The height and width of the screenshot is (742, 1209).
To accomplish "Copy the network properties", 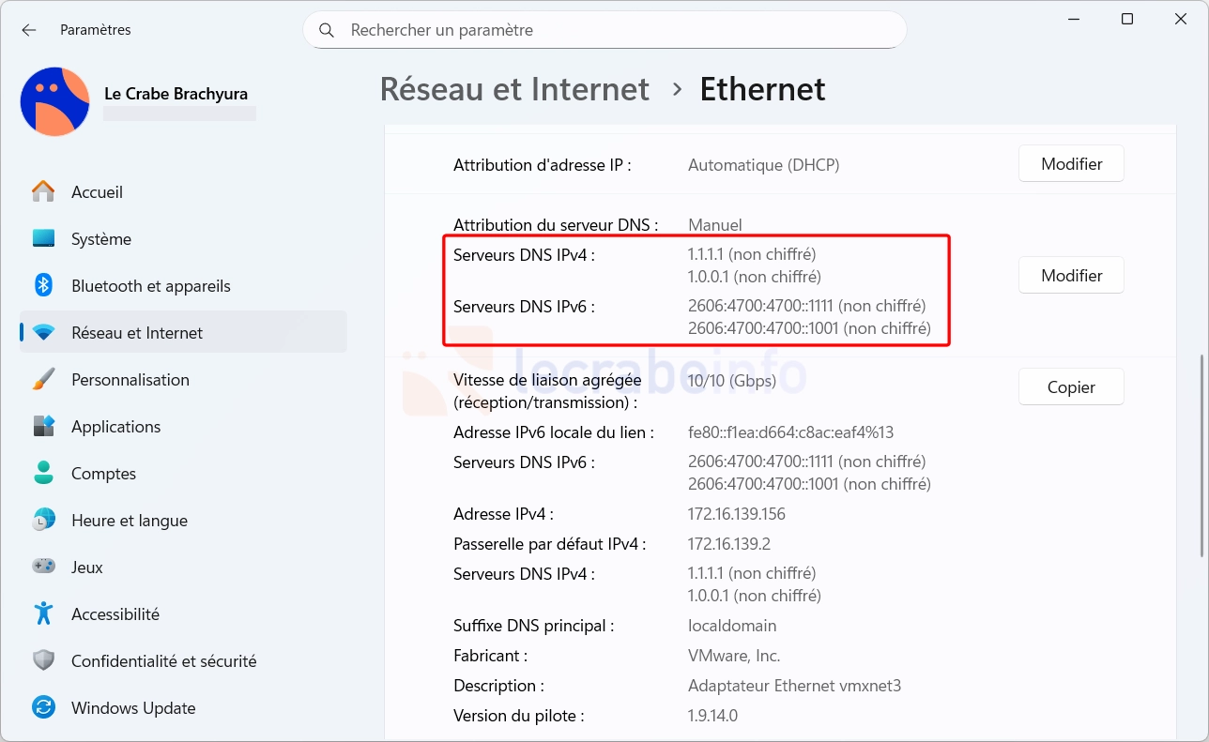I will click(1071, 386).
